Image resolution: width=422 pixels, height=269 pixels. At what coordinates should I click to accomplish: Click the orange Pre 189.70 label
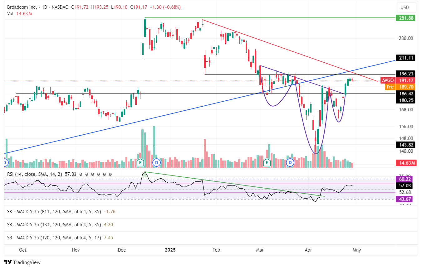pyautogui.click(x=401, y=87)
